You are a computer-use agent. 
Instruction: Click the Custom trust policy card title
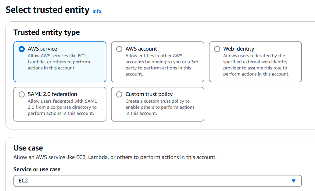[149, 94]
